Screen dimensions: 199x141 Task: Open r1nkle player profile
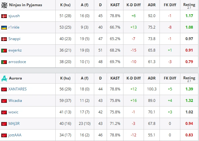click(14, 27)
